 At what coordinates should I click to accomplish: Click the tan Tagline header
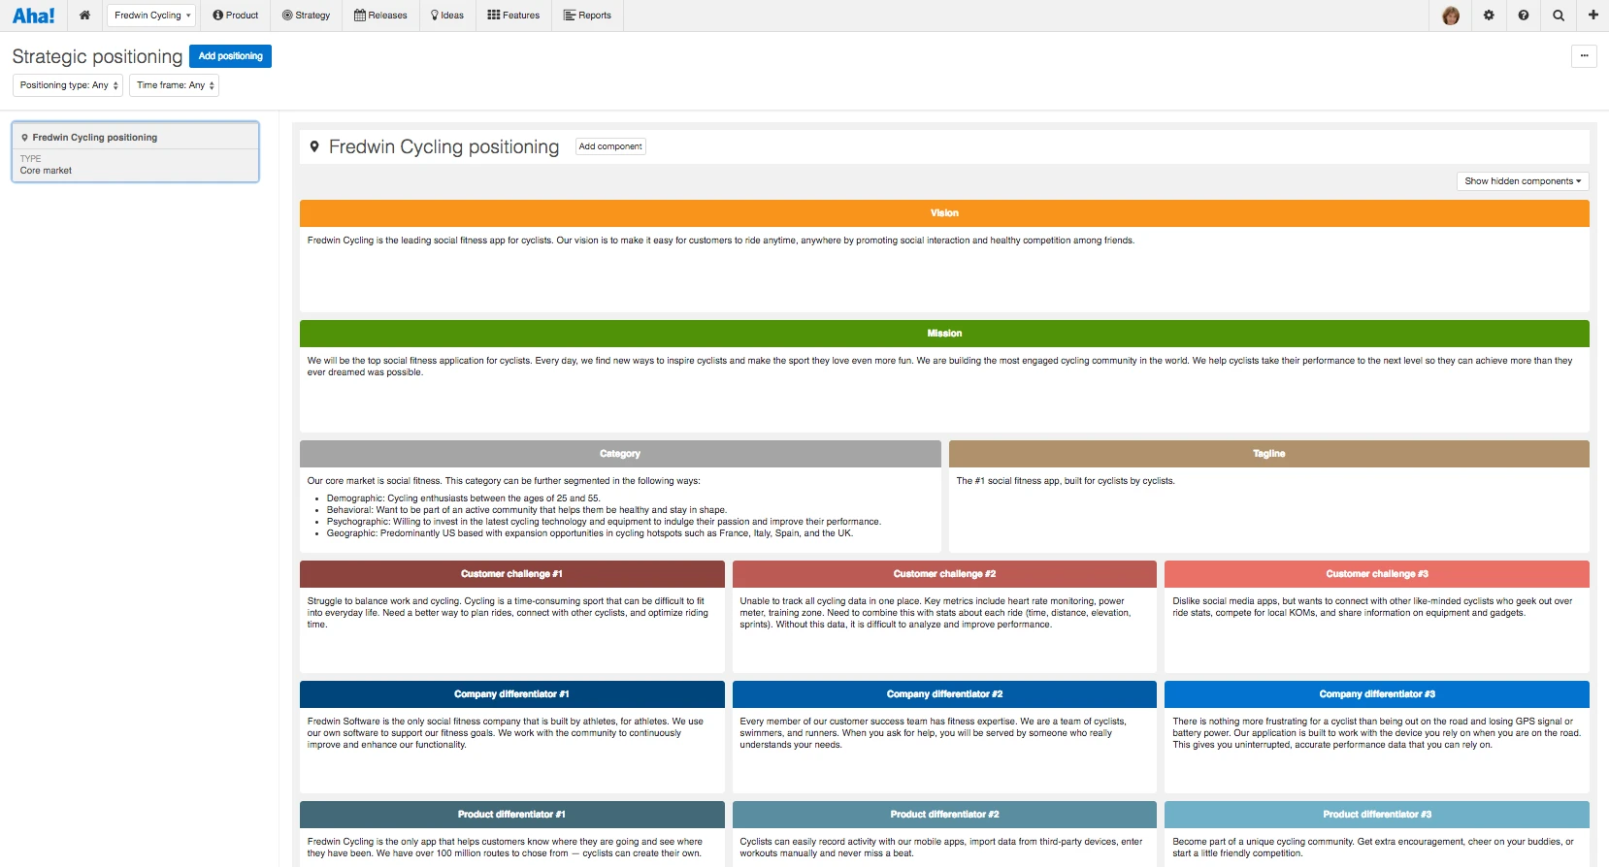1269,454
